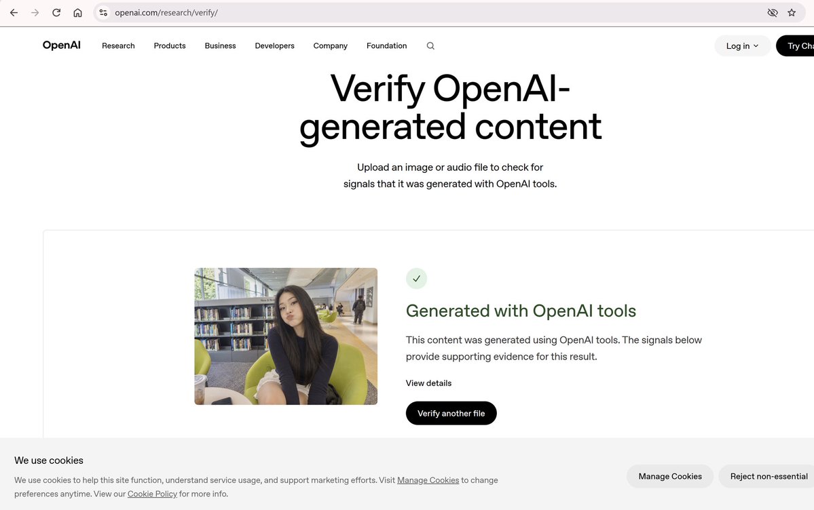The image size is (814, 510).
Task: Click Verify another file button
Action: click(x=451, y=413)
